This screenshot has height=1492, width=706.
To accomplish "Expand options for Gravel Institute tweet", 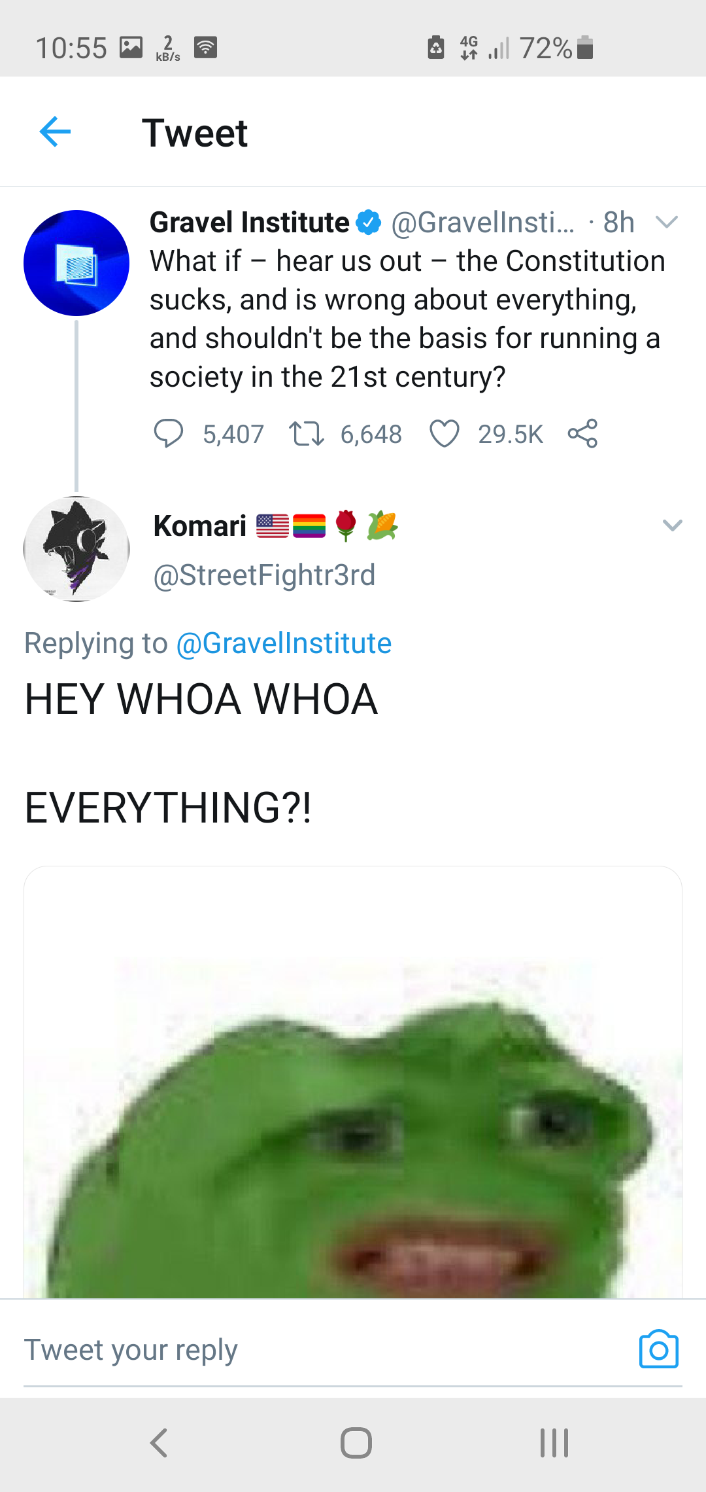I will click(x=666, y=222).
